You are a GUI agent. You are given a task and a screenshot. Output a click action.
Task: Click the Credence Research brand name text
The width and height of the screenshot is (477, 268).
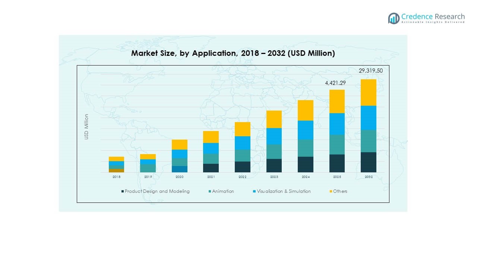[433, 16]
